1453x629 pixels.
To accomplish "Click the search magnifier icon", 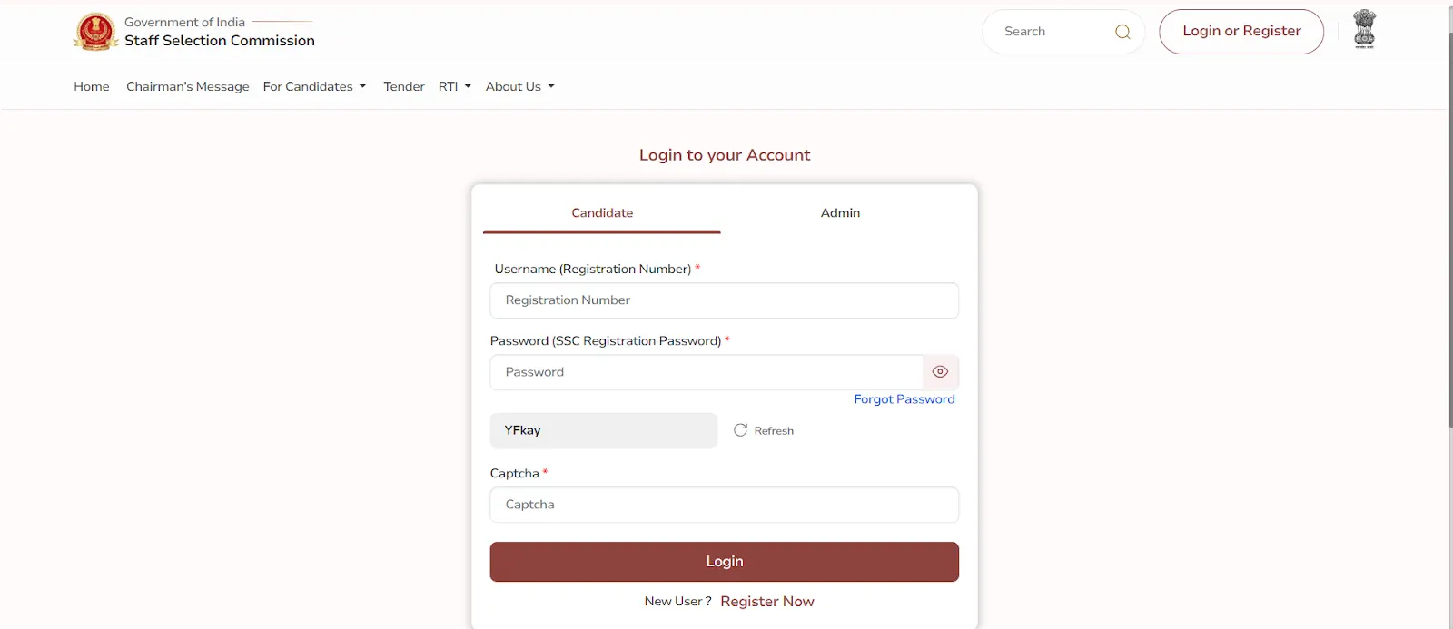I will (x=1122, y=31).
